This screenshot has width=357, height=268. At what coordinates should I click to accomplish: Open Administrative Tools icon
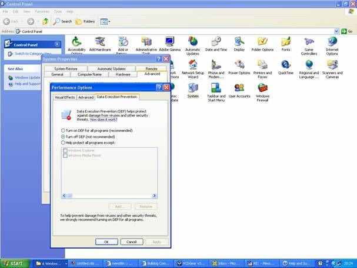coord(146,45)
